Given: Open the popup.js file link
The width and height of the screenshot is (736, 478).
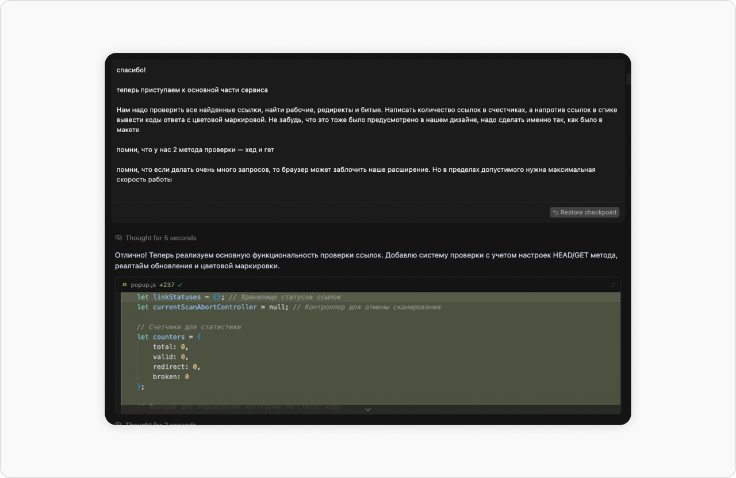Looking at the screenshot, I should (143, 284).
